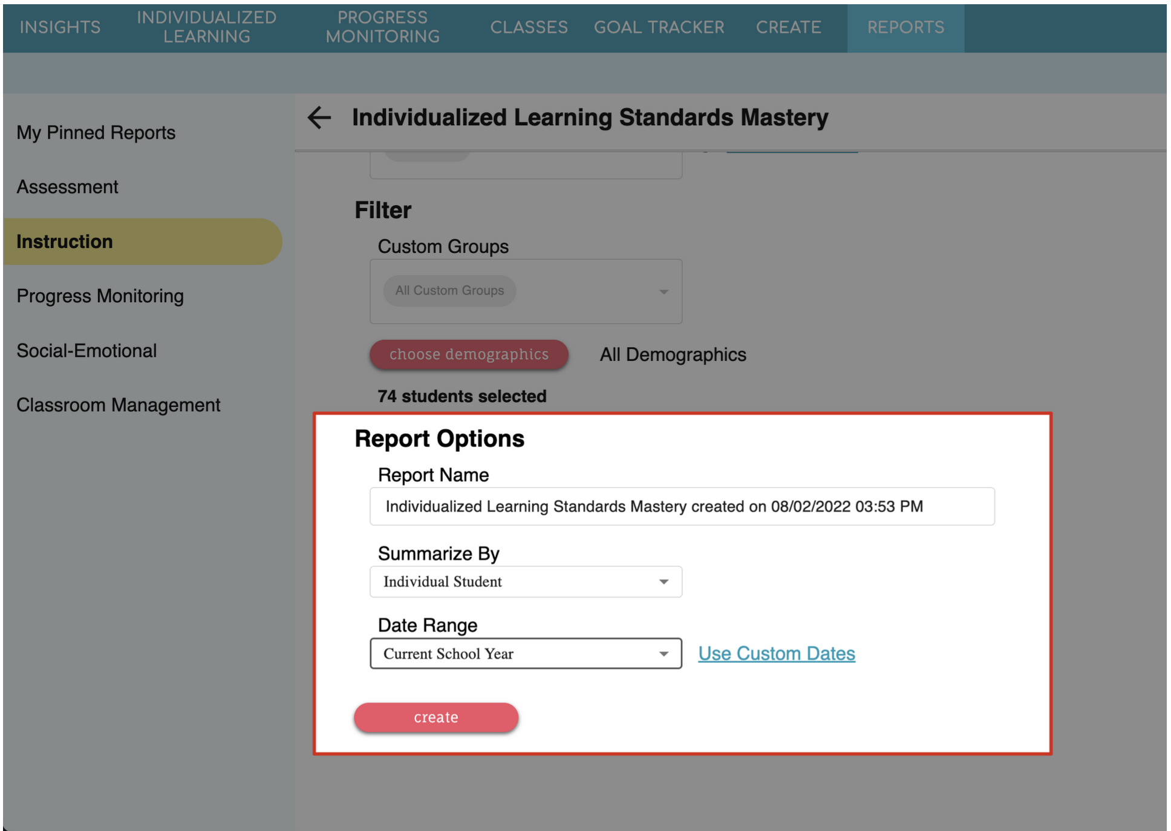
Task: Select Instruction sidebar category
Action: coord(65,241)
